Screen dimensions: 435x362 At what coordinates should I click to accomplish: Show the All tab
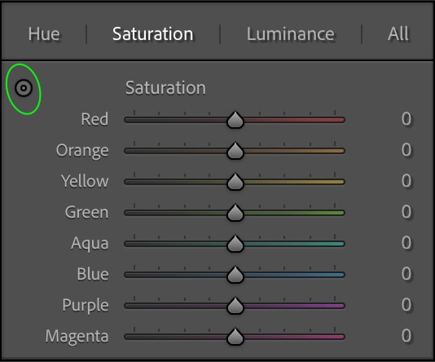[398, 34]
